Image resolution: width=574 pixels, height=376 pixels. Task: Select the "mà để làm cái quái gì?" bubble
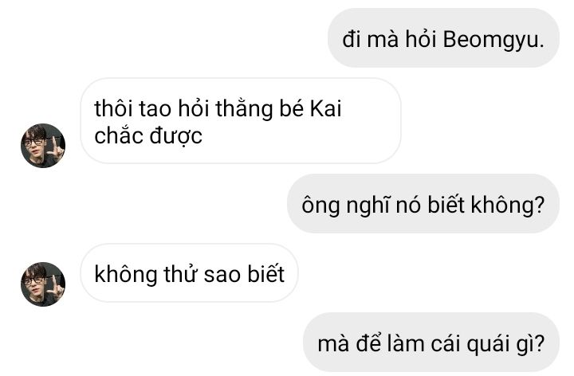(431, 343)
